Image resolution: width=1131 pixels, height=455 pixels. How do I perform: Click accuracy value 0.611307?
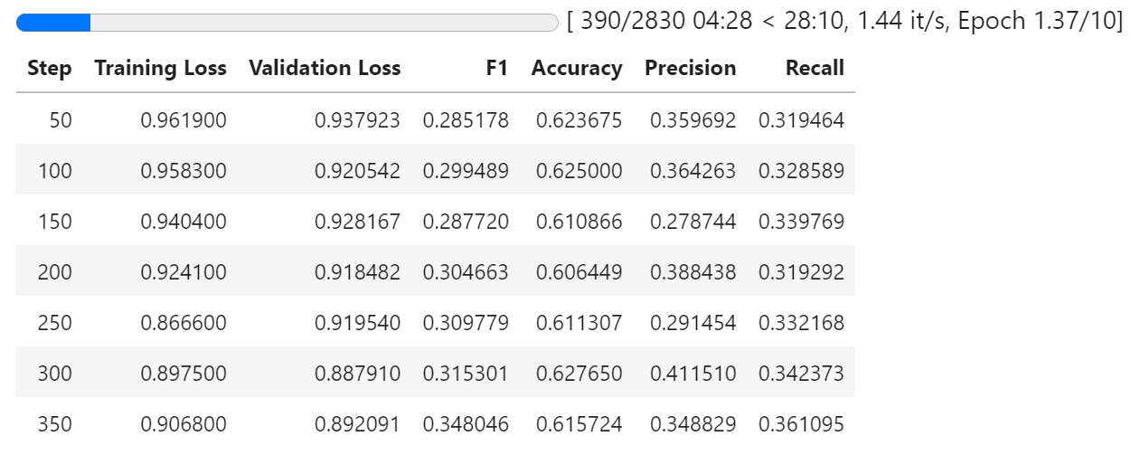[x=579, y=323]
